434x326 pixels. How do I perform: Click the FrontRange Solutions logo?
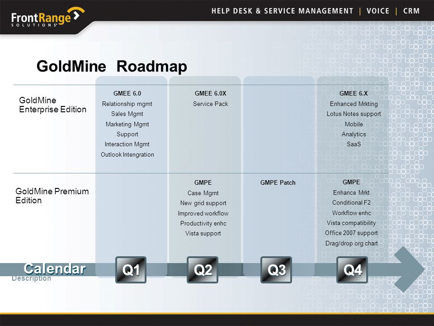point(48,17)
